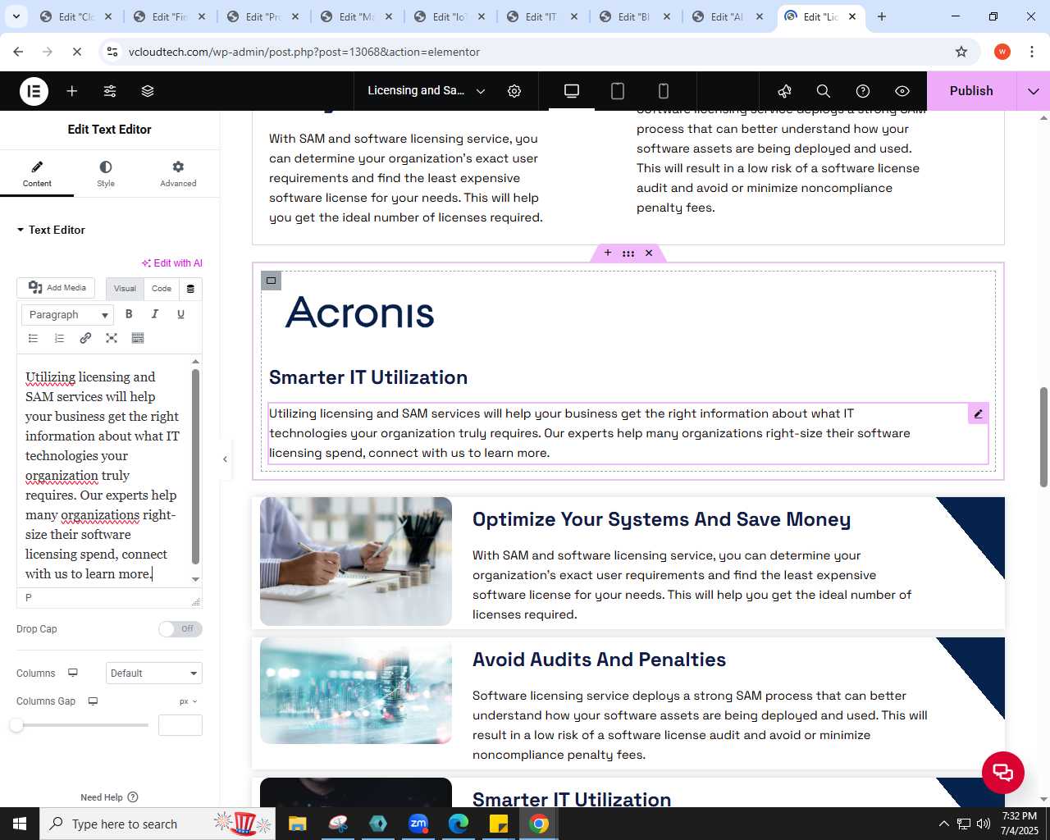The image size is (1050, 840).
Task: Bookmark this page star icon
Action: tap(961, 52)
